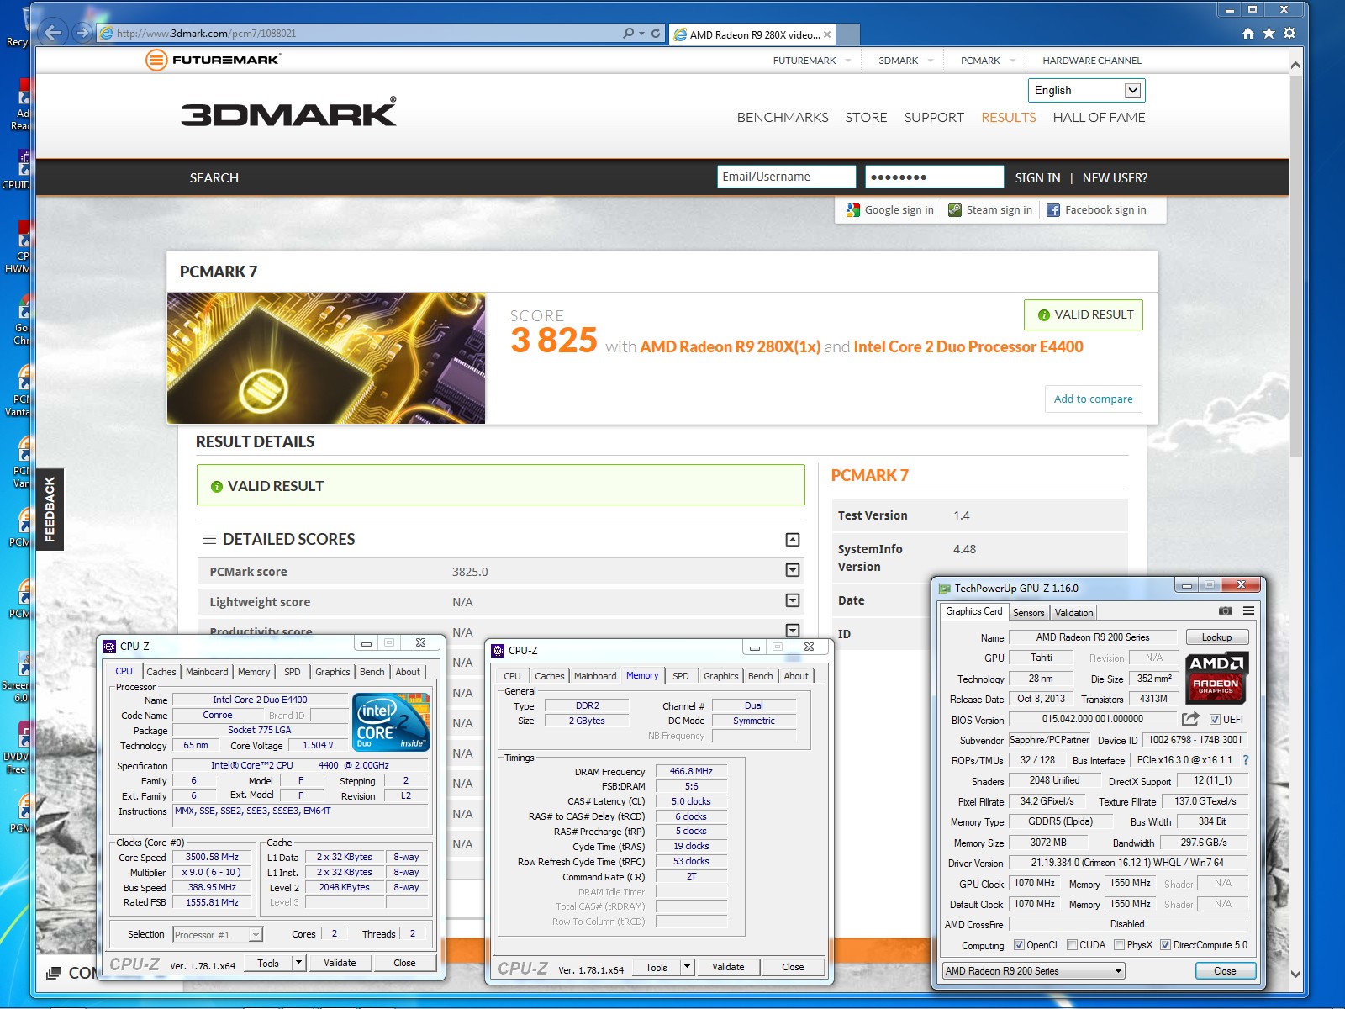
Task: Click the Lookup button in GPU-Z
Action: point(1216,637)
